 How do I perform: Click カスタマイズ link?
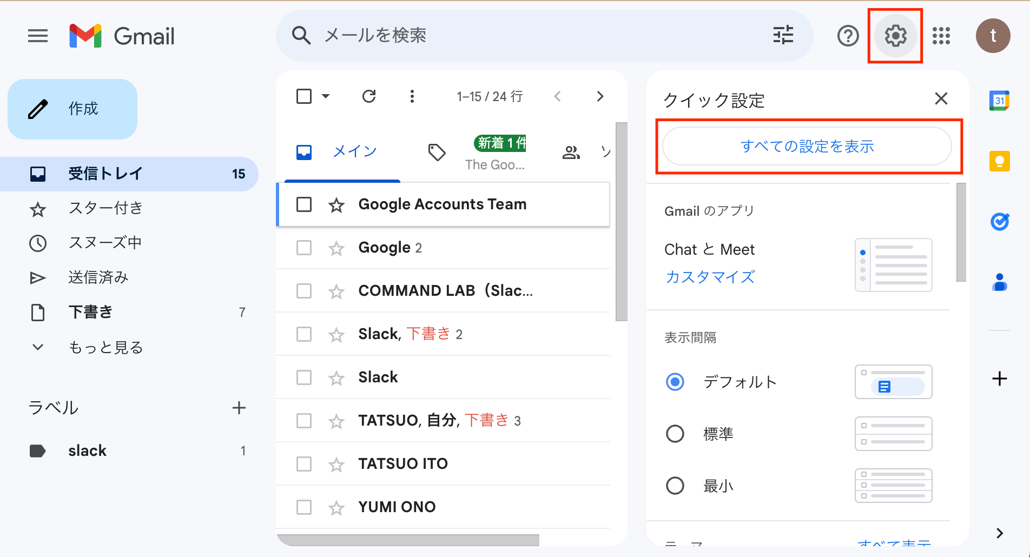pos(710,277)
